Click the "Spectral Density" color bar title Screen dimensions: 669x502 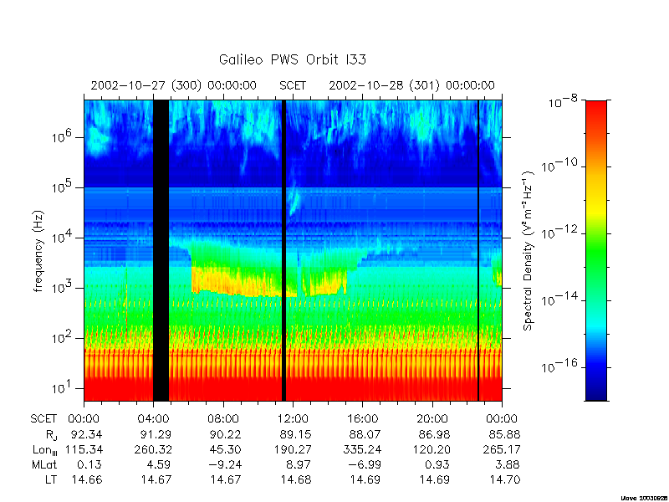coord(529,250)
